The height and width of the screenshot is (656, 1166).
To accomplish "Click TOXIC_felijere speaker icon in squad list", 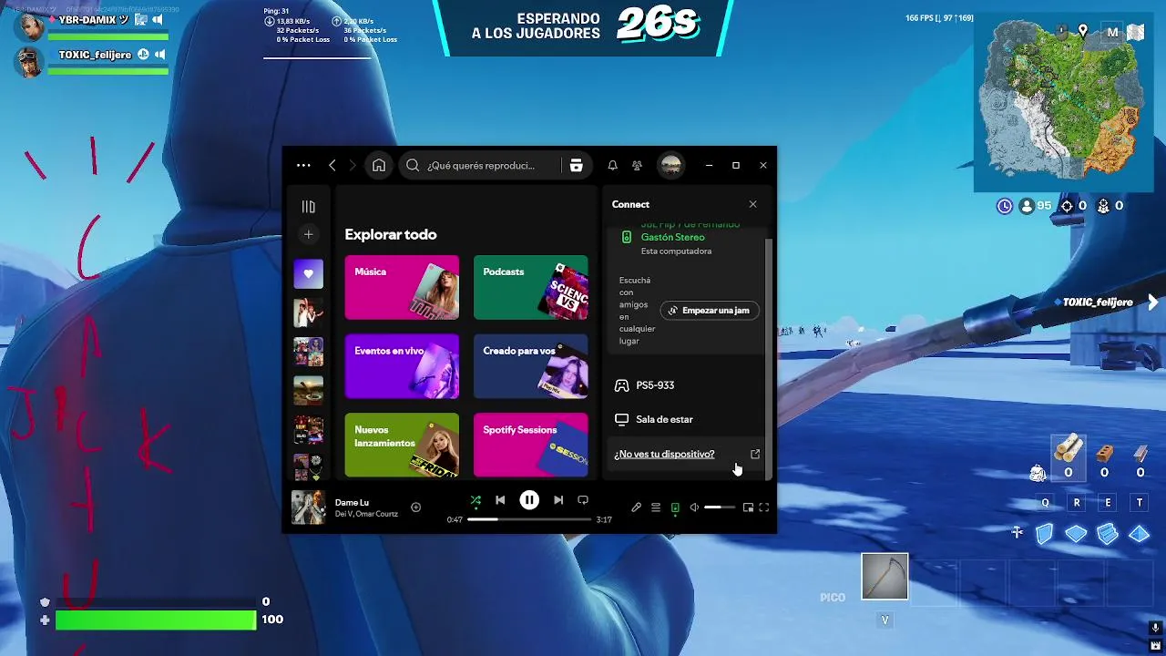I will click(x=159, y=55).
